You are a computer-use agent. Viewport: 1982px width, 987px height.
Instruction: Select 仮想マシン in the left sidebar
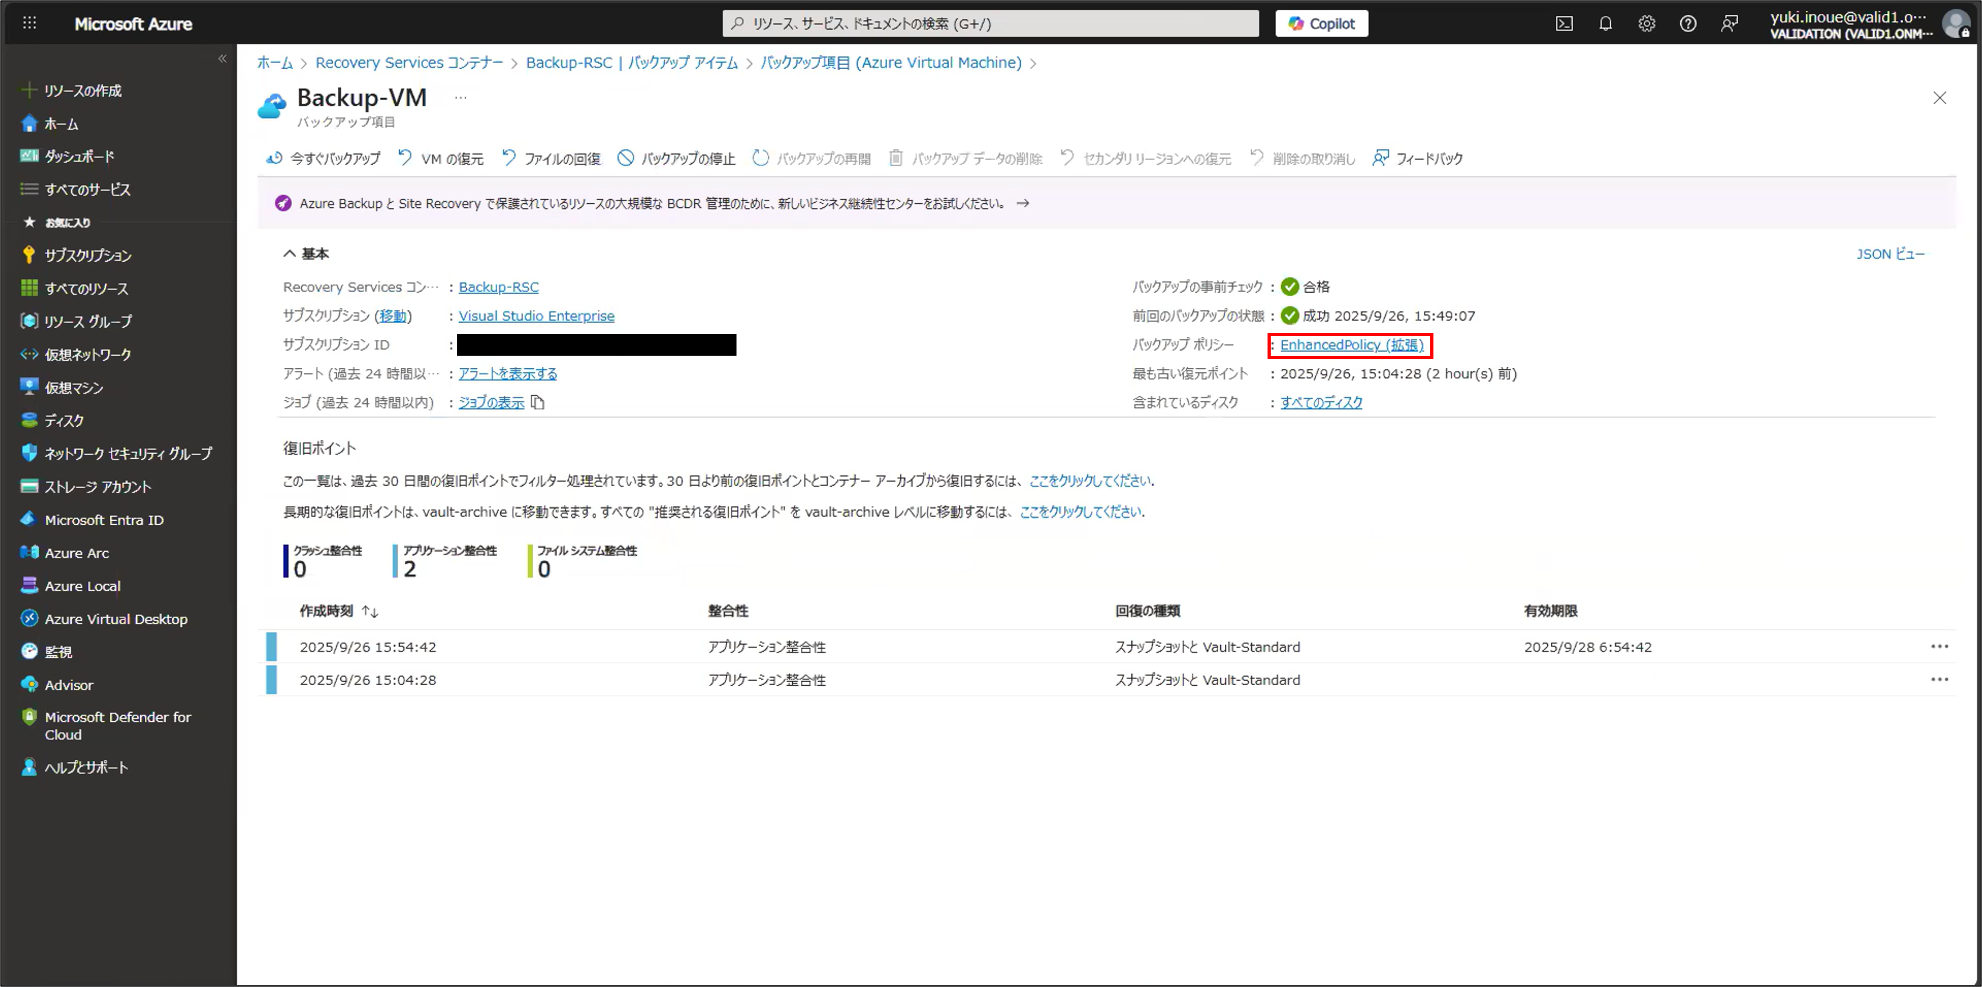(74, 388)
